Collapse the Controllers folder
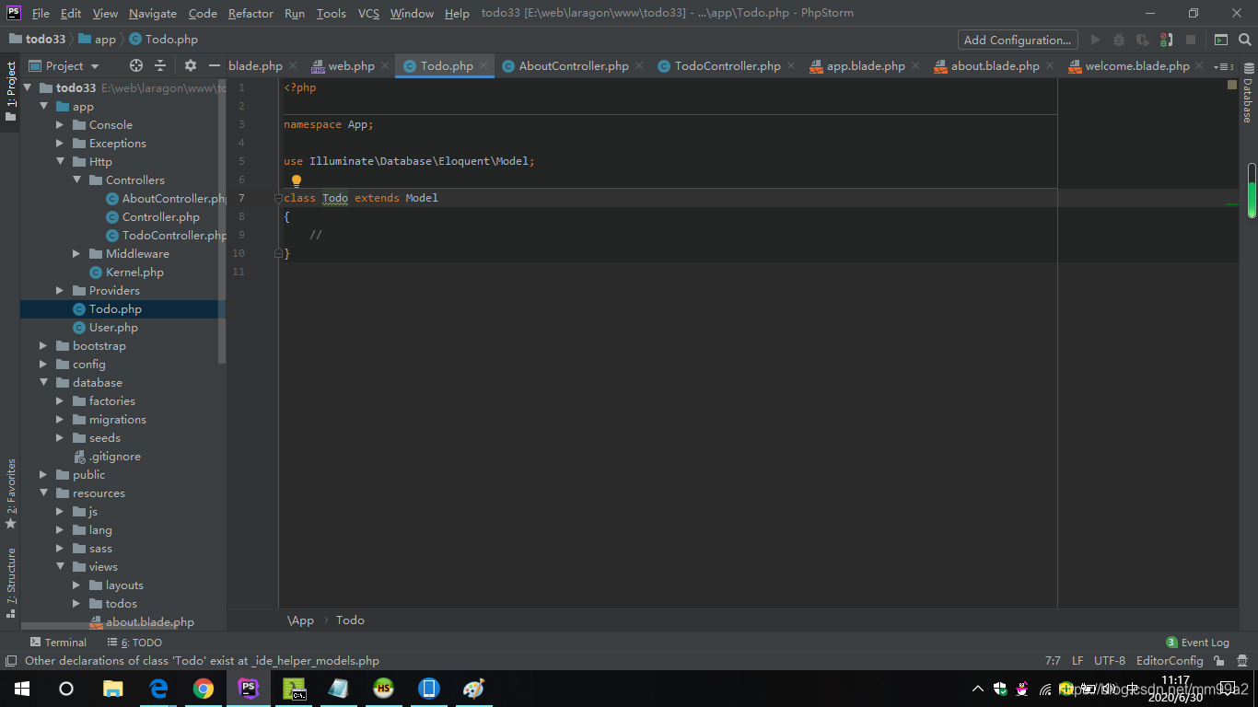This screenshot has height=707, width=1258. coord(76,180)
